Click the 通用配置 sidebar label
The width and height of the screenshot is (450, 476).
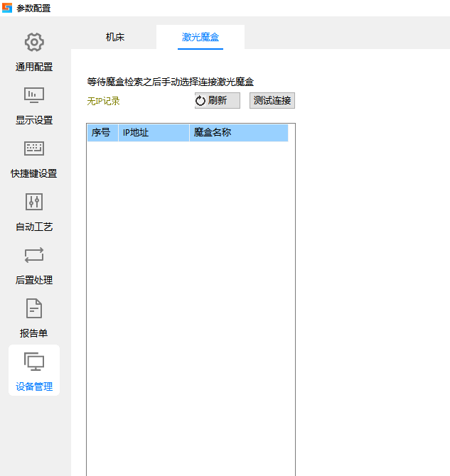click(34, 67)
